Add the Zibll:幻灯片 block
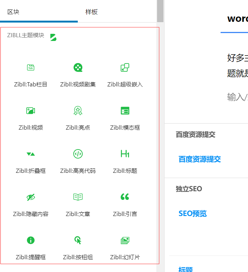Screen dimensions: 248x272 125,247
